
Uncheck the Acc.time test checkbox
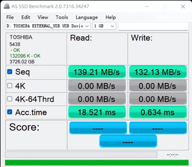coord(10,112)
